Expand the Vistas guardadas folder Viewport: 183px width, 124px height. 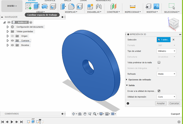(x=8, y=31)
